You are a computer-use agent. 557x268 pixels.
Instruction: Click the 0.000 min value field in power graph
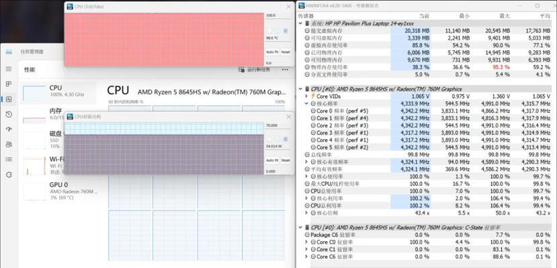coord(278,171)
